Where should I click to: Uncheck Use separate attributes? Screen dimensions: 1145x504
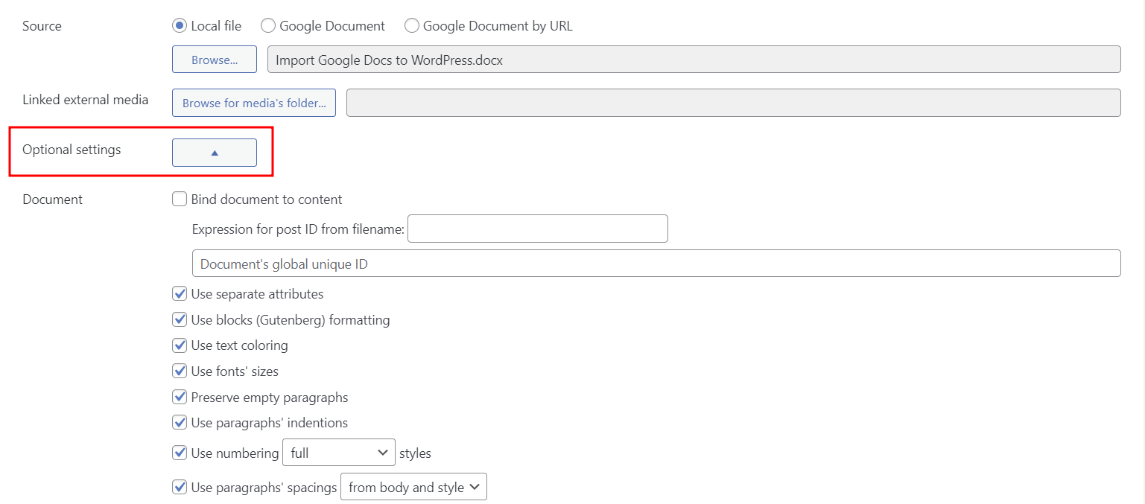tap(180, 294)
